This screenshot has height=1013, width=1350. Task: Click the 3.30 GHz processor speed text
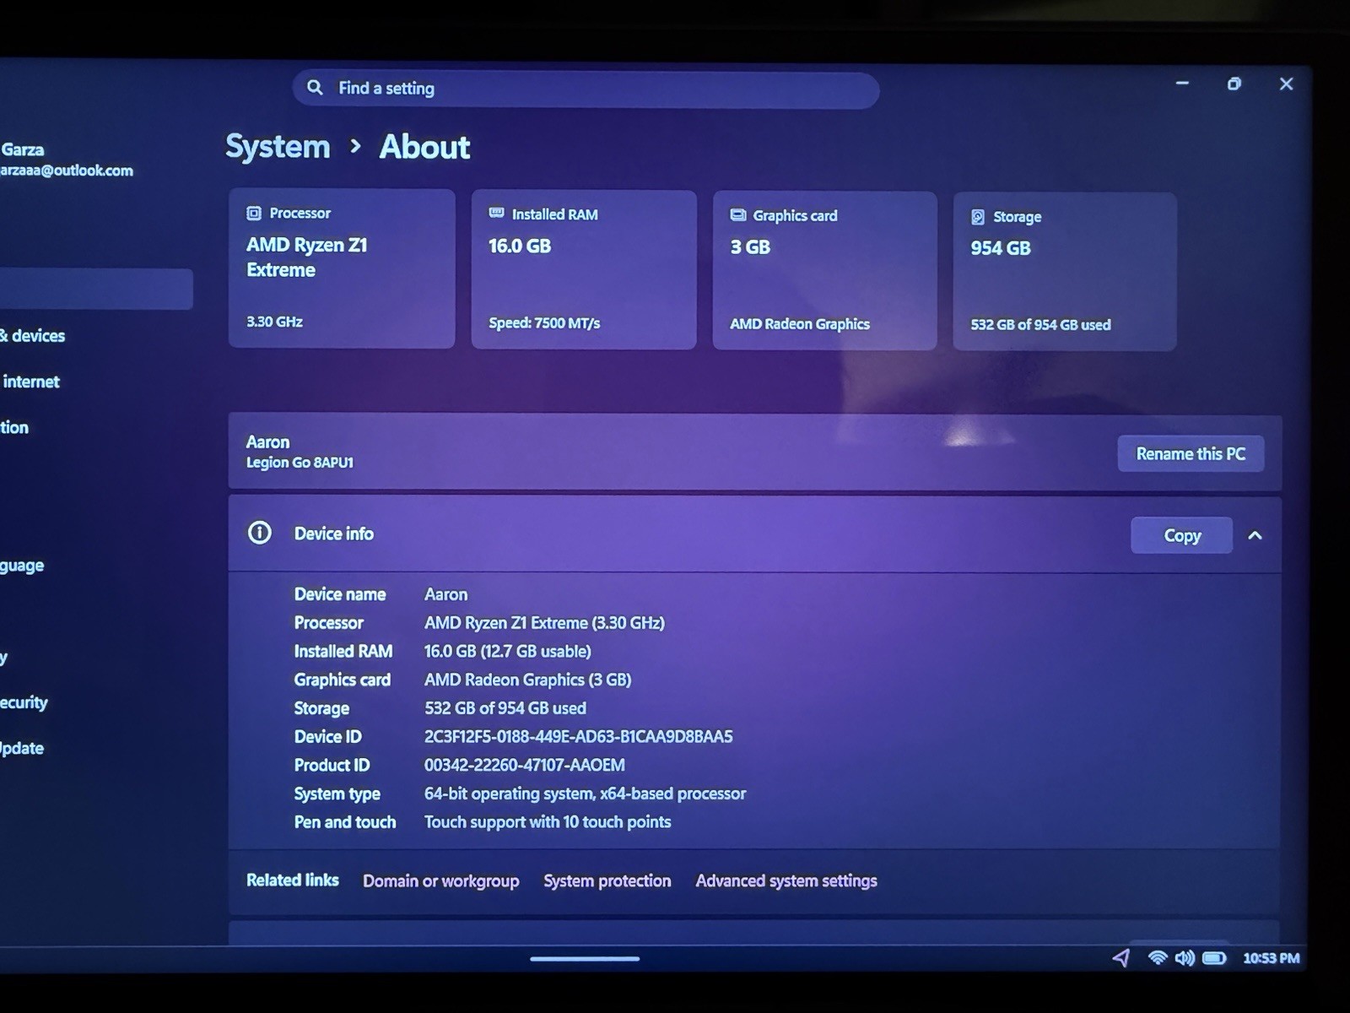(274, 322)
